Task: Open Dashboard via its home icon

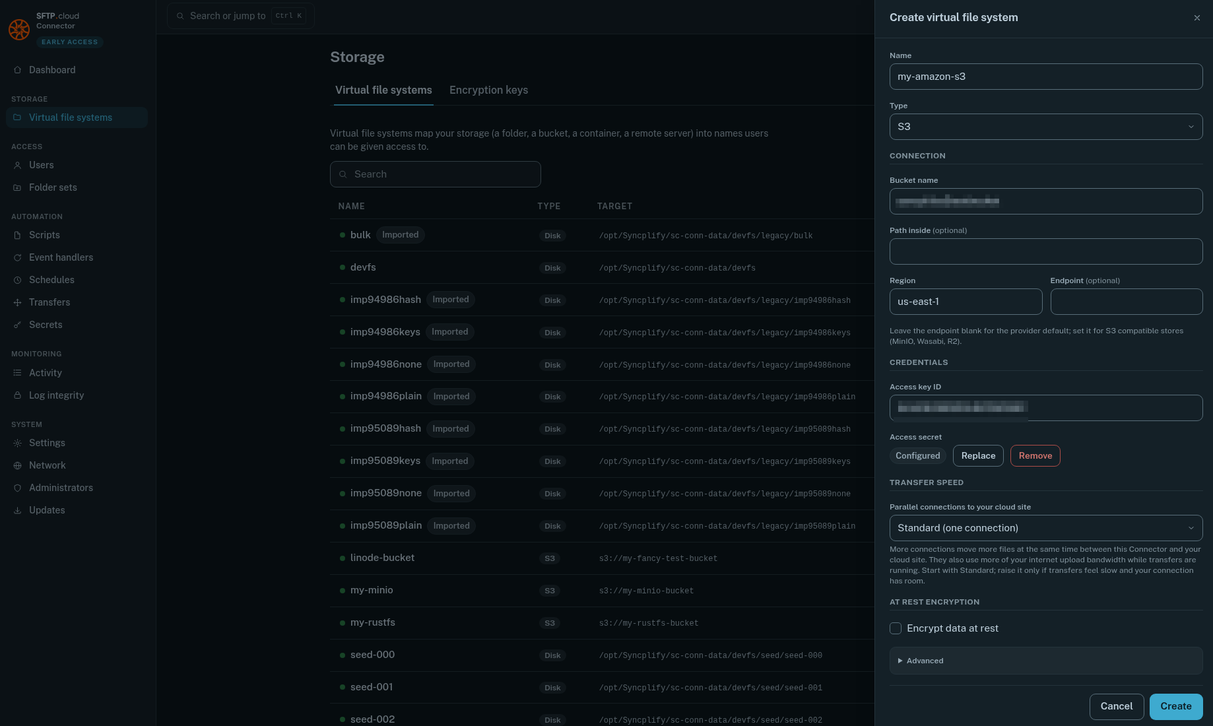Action: (x=17, y=70)
